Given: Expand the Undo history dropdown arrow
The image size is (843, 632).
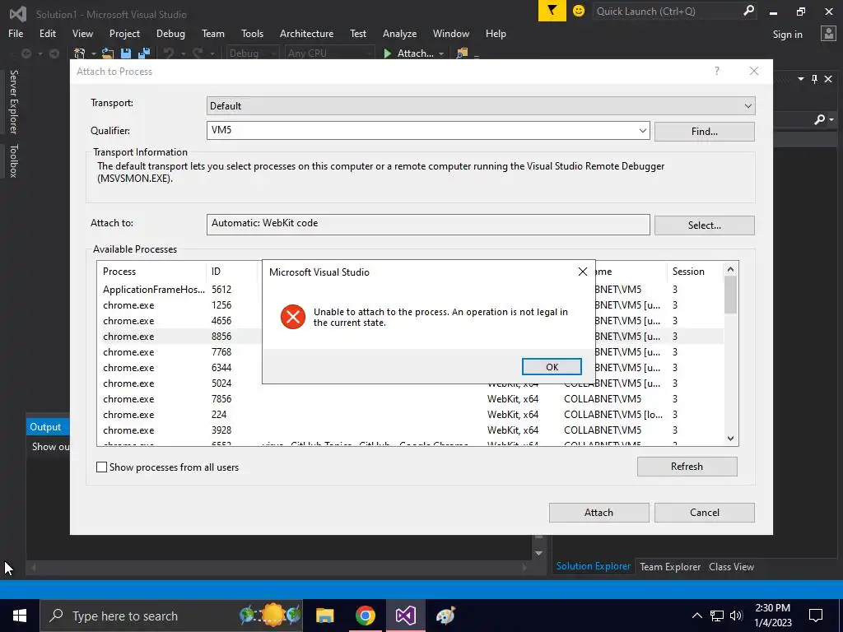Looking at the screenshot, I should point(183,53).
